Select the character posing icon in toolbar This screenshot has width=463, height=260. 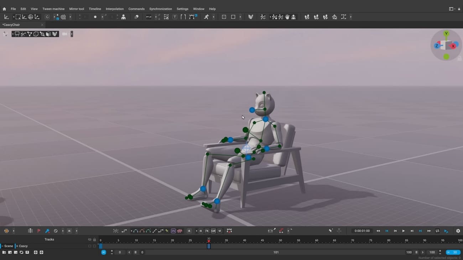(123, 17)
